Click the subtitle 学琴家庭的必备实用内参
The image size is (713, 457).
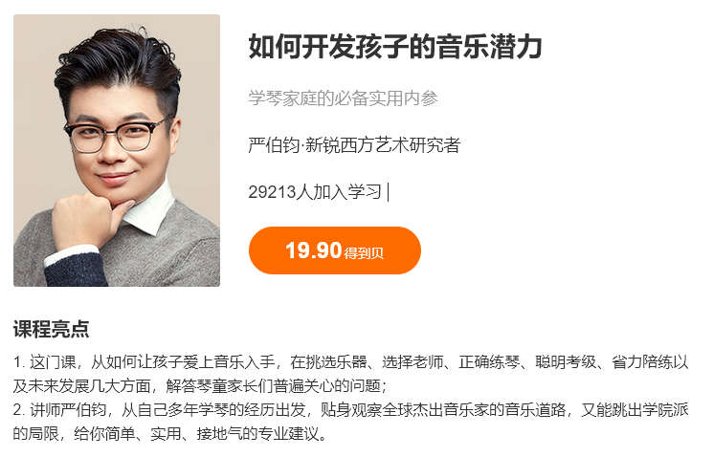pos(343,98)
